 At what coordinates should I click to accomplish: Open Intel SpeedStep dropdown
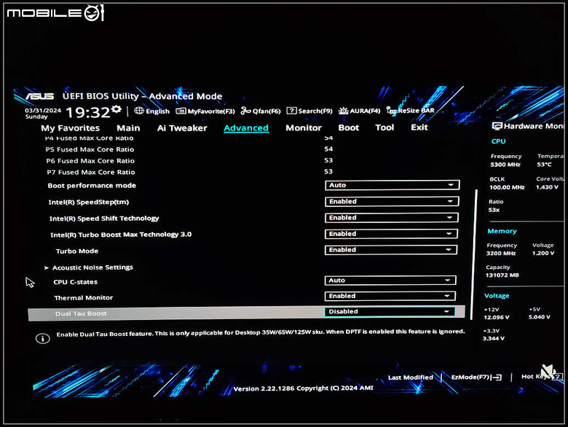(x=392, y=201)
